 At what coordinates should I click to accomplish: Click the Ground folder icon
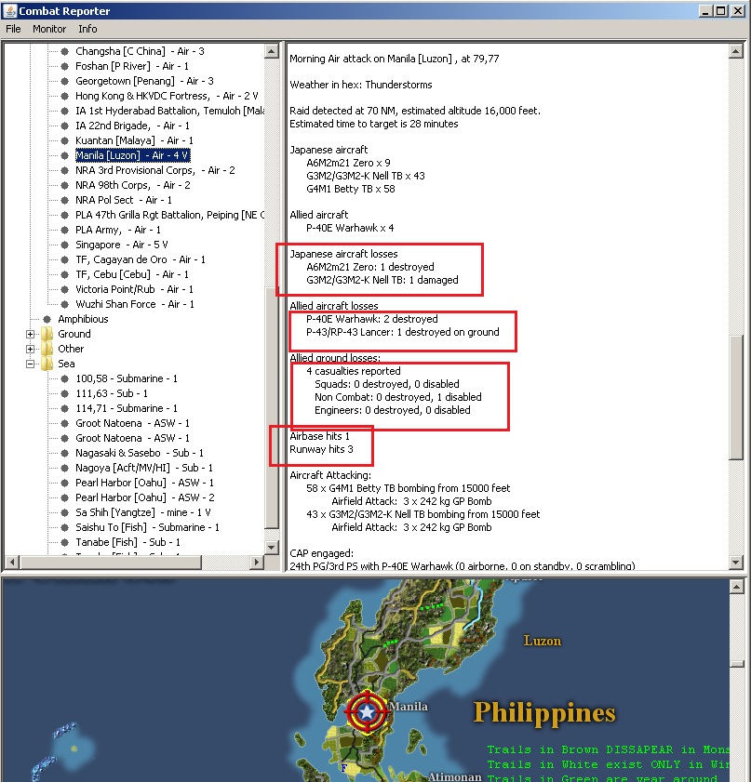[x=47, y=334]
